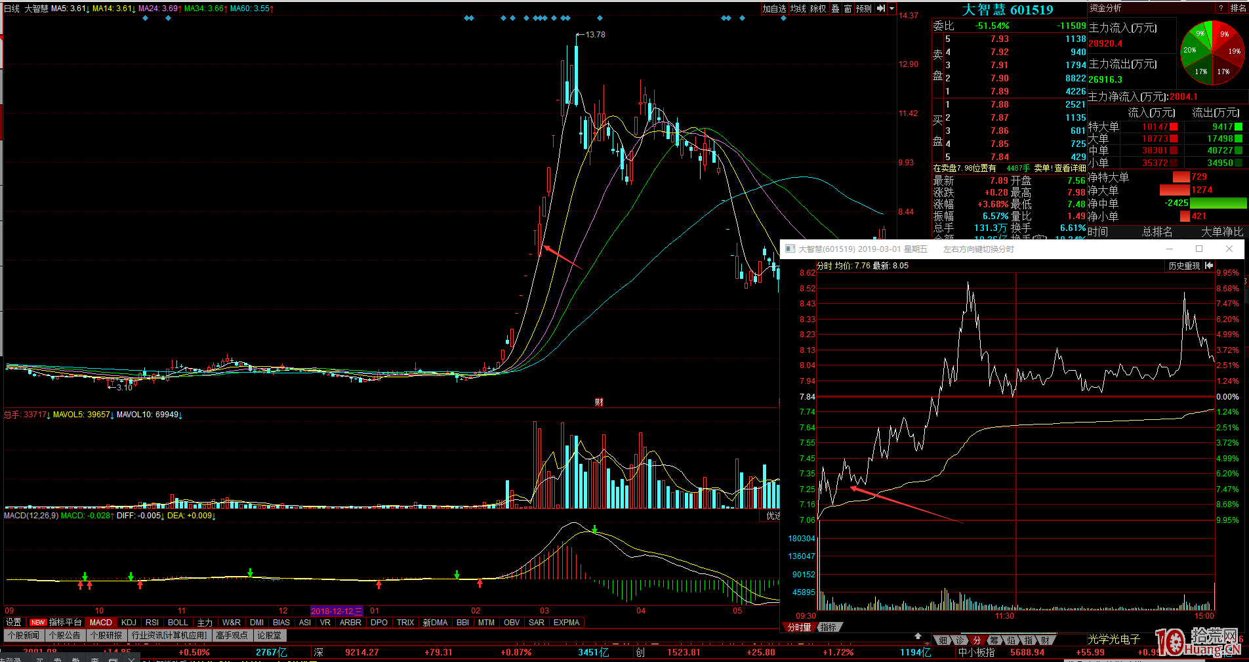Viewport: 1249px width, 662px height.
Task: Switch the 除权 ex-rights adjustment
Action: click(818, 9)
